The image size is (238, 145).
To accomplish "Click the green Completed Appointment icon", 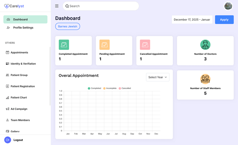I will tap(64, 45).
